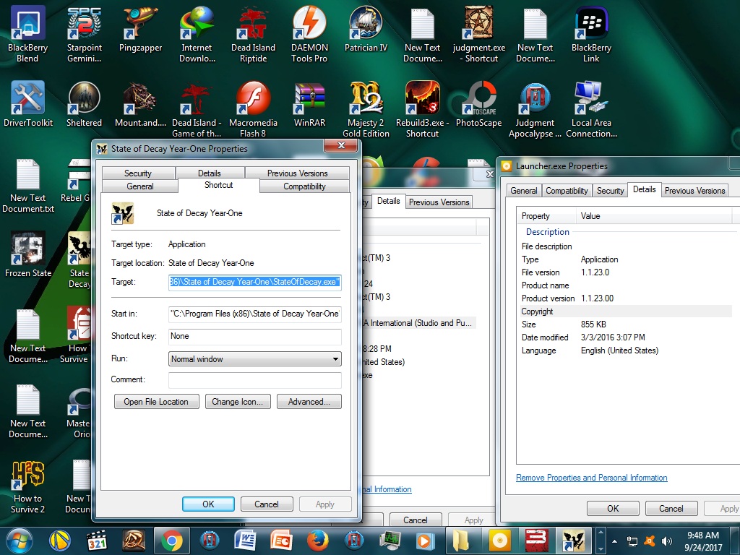Select the Local Area Connection icon
The width and height of the screenshot is (740, 555).
[x=591, y=110]
